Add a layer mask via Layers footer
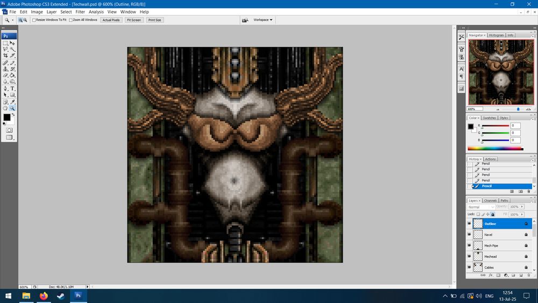 (498, 275)
